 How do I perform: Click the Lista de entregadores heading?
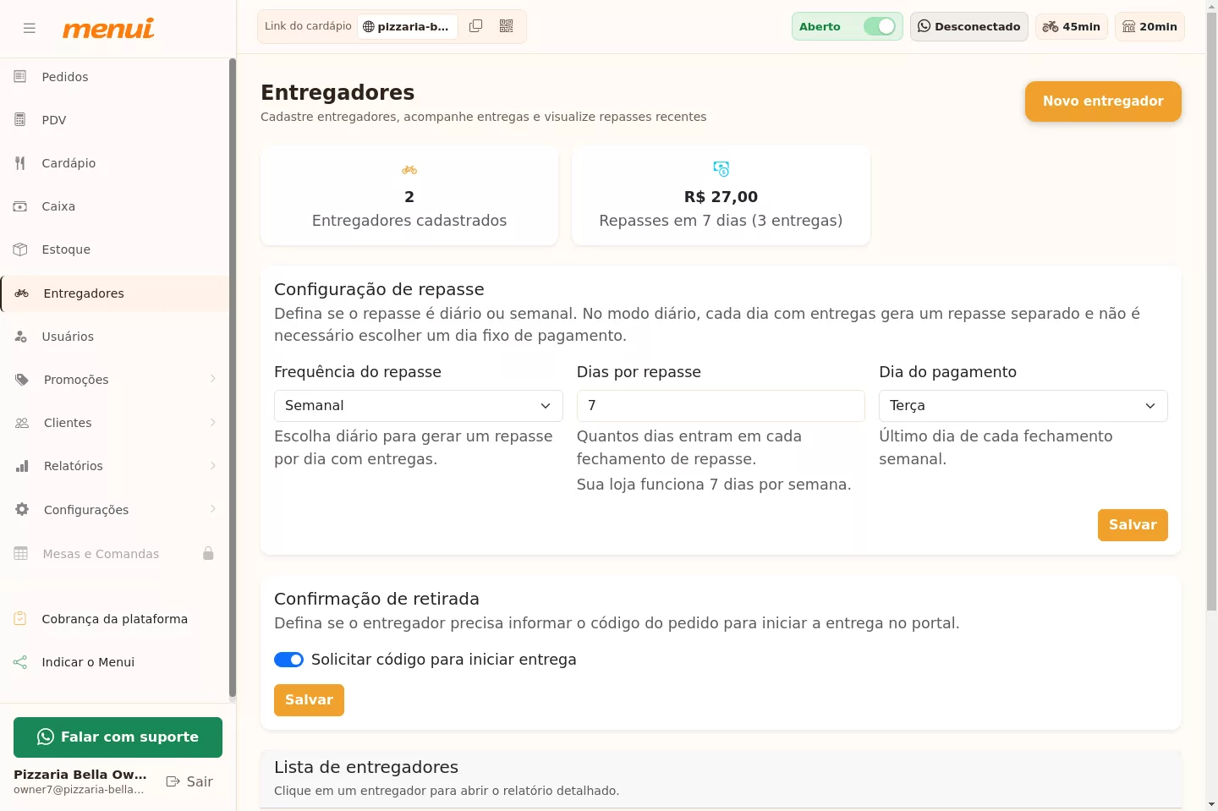pos(366,767)
